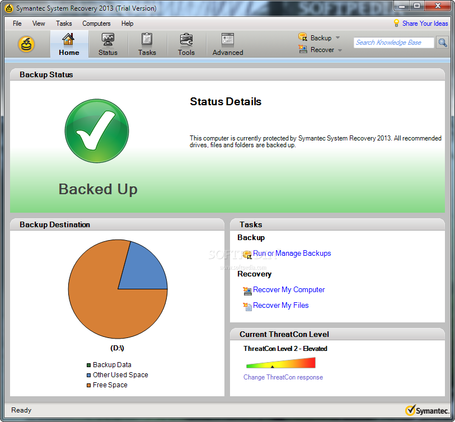Click Recover My Computer link
The height and width of the screenshot is (422, 455).
[x=289, y=290]
